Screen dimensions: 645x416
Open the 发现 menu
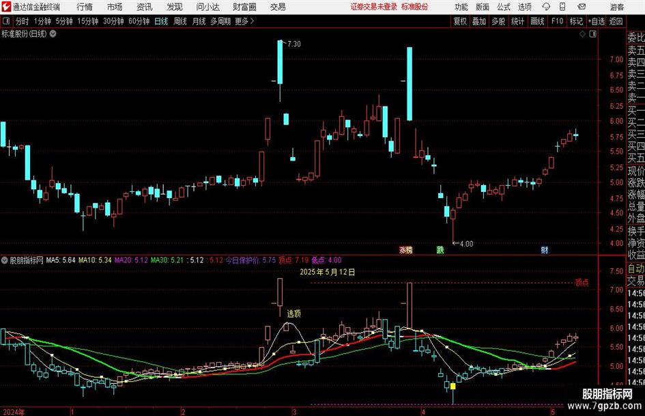click(175, 7)
